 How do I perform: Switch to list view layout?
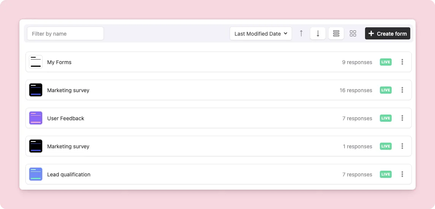[x=336, y=33]
